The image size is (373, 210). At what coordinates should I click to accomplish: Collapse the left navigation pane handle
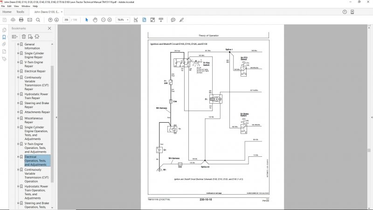[x=56, y=118]
